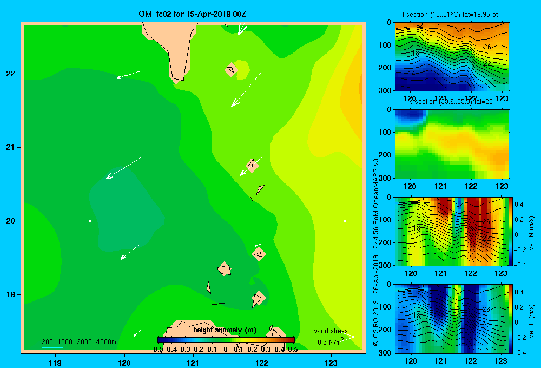541x368 pixels.
Task: Click the wind arrow near latitude 22 west side
Action: 129,75
